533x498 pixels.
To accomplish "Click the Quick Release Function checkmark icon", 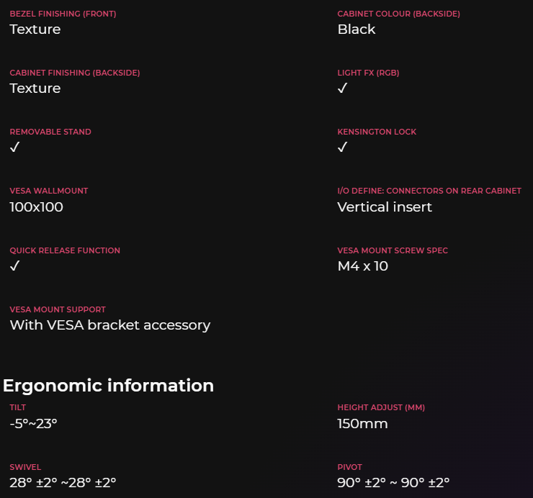I will pos(15,266).
